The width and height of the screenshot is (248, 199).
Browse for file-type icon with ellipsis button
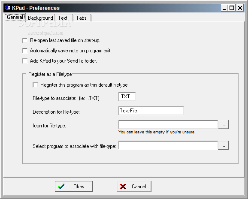pos(223,124)
